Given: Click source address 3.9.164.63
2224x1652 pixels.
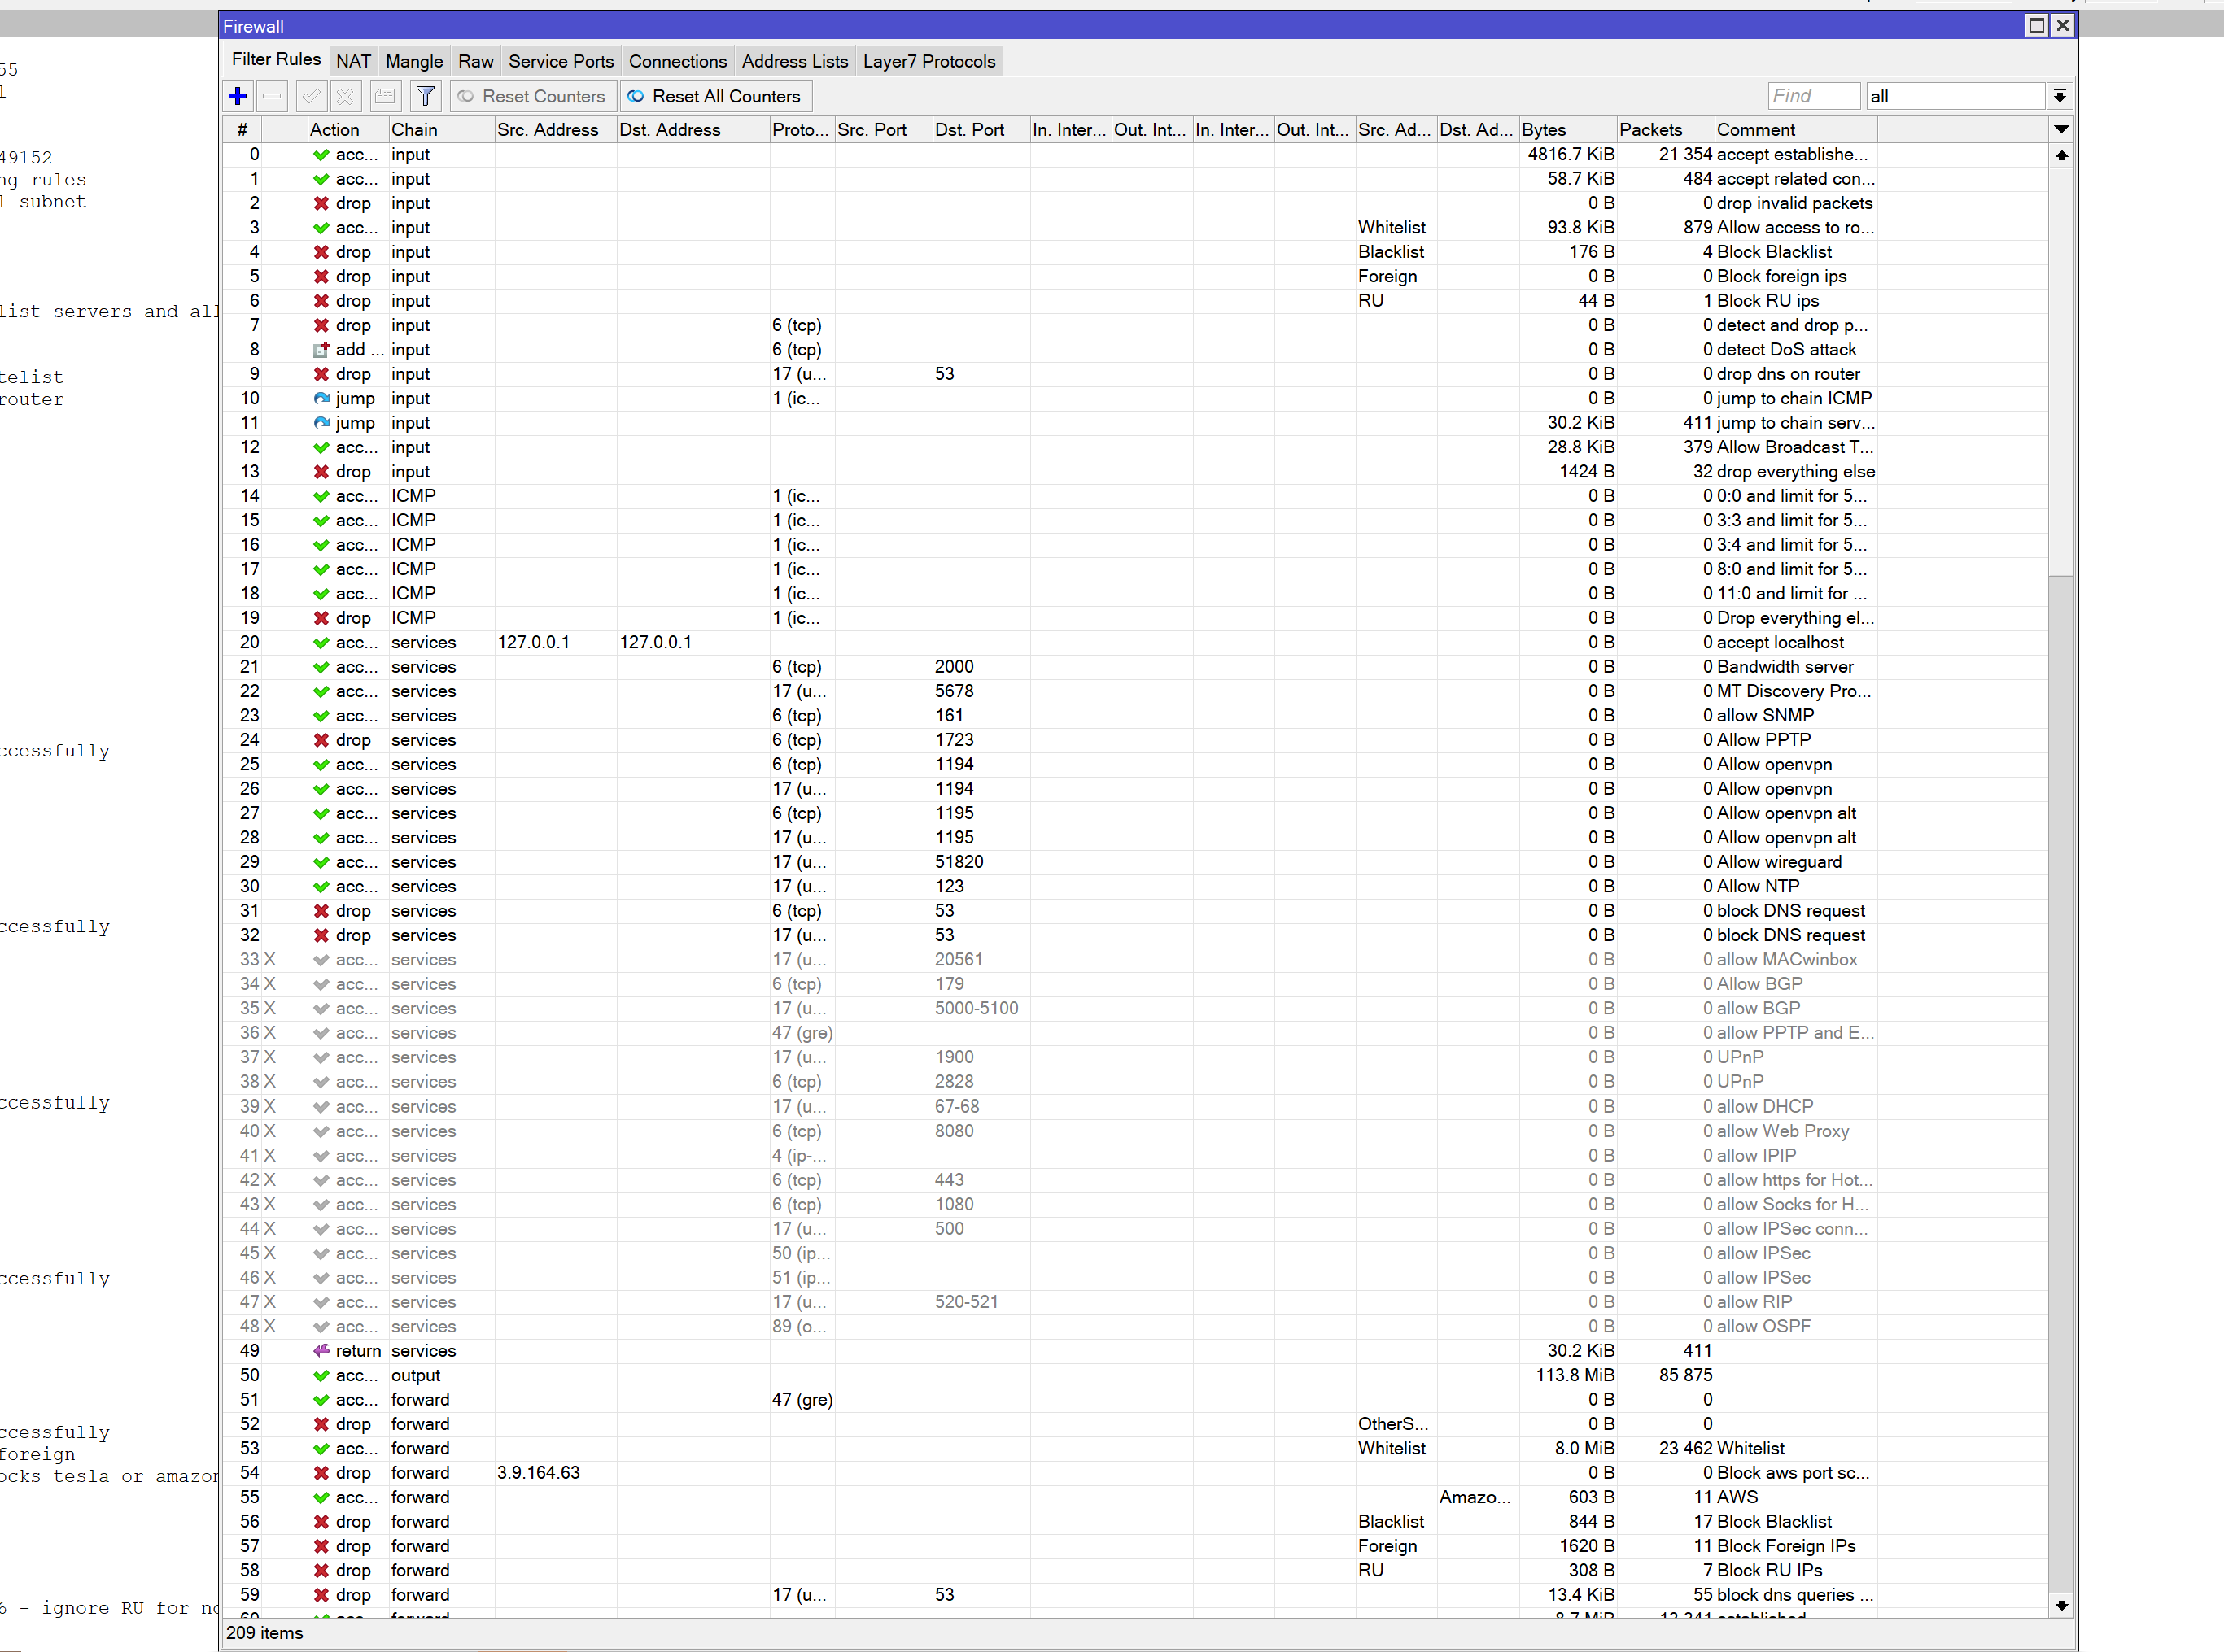Looking at the screenshot, I should click(x=538, y=1473).
